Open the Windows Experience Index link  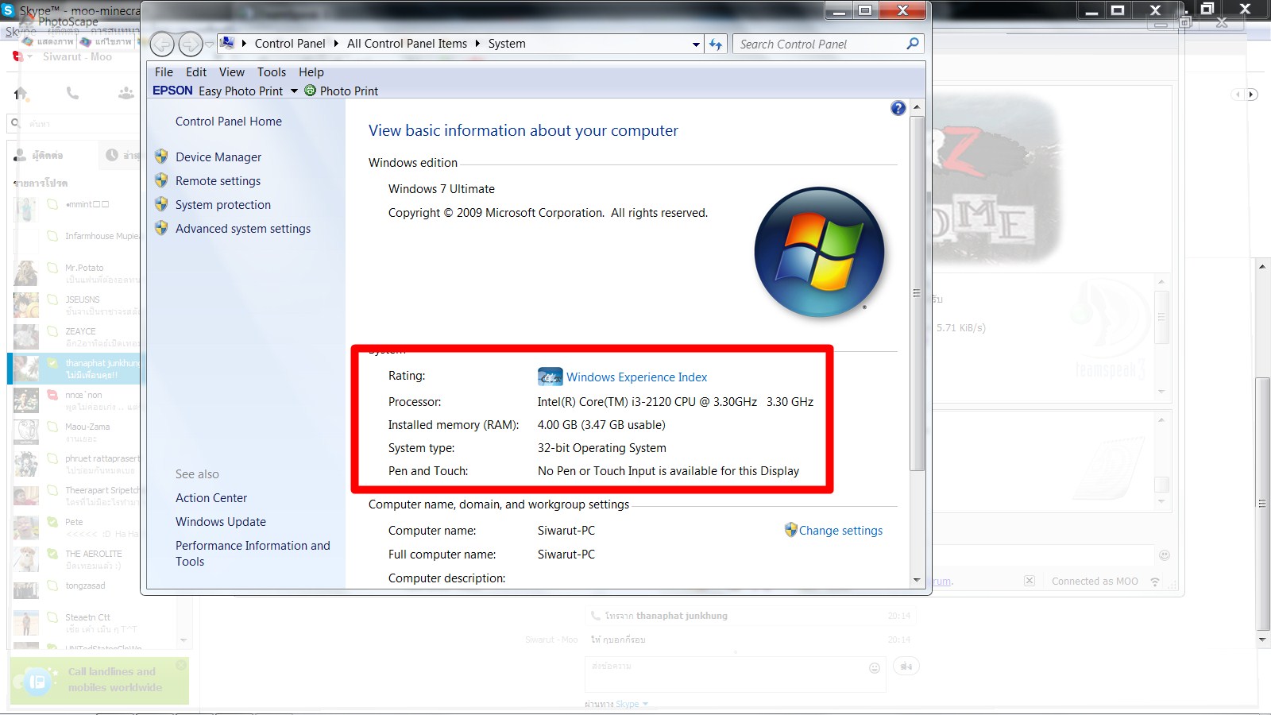(x=636, y=377)
